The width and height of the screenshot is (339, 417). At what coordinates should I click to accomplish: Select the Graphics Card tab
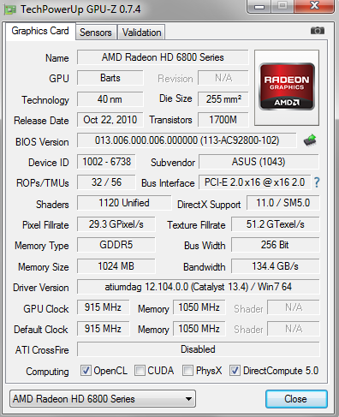click(40, 31)
